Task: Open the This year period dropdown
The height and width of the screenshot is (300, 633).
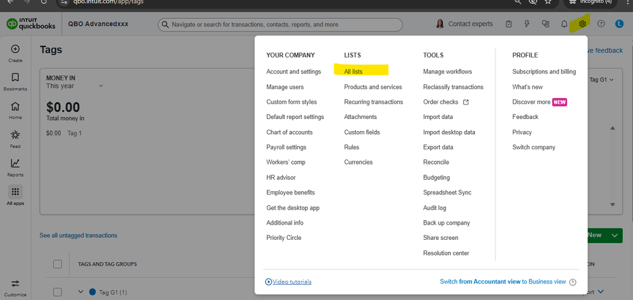Action: coord(100,86)
